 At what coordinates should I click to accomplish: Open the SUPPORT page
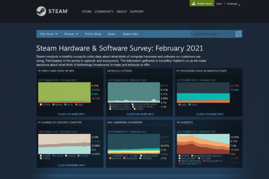pyautogui.click(x=137, y=11)
